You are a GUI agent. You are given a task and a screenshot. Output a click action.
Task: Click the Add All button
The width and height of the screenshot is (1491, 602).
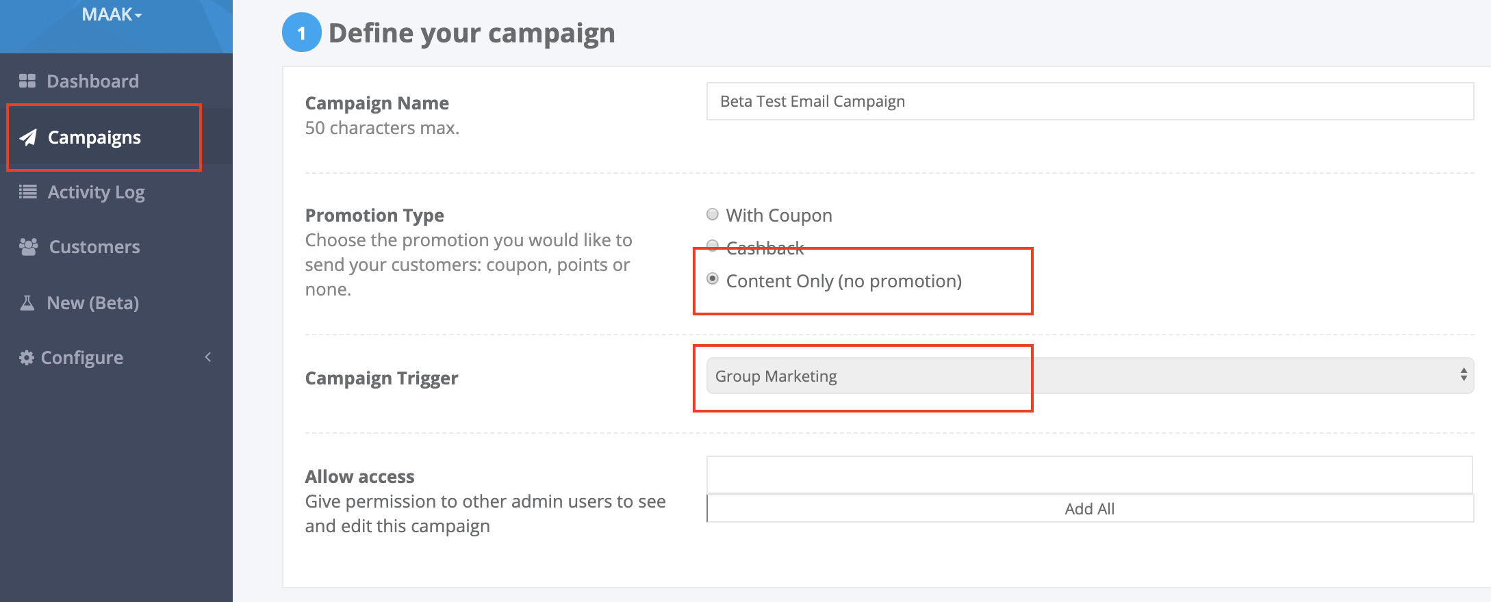coord(1090,509)
